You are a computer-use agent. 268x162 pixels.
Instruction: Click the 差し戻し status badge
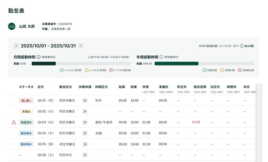pos(26,100)
